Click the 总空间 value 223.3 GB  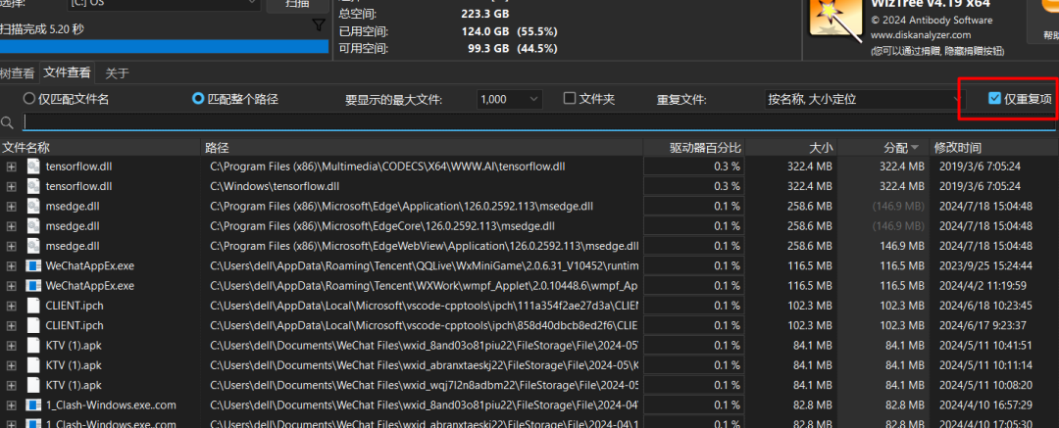coord(484,14)
